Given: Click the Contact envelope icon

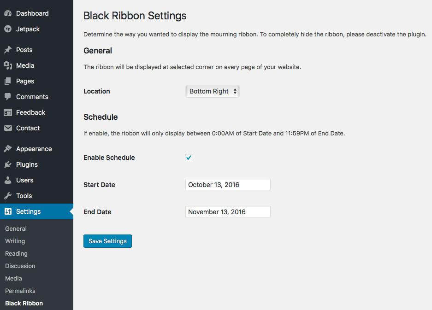Looking at the screenshot, I should tap(8, 128).
